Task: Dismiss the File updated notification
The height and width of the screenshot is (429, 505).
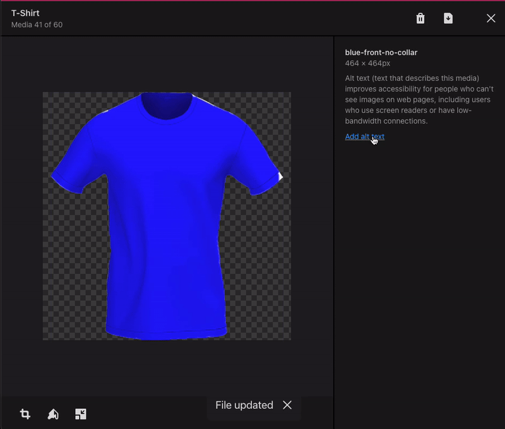Action: click(x=287, y=405)
